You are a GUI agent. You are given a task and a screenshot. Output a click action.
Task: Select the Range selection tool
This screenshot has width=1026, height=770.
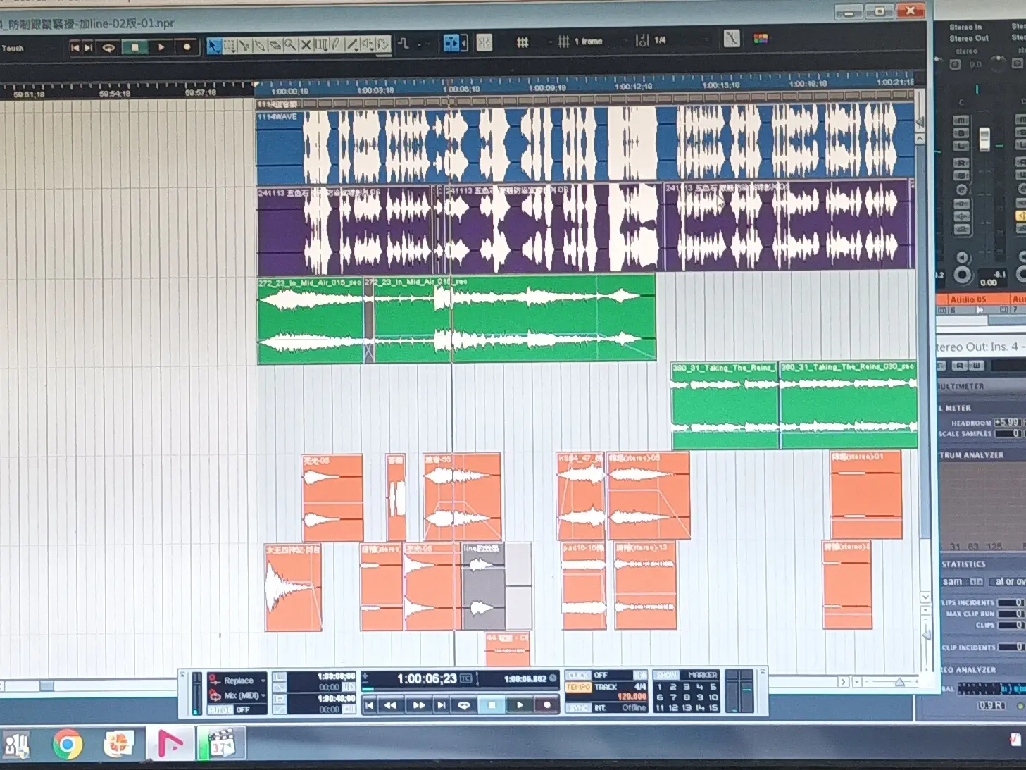(x=230, y=46)
